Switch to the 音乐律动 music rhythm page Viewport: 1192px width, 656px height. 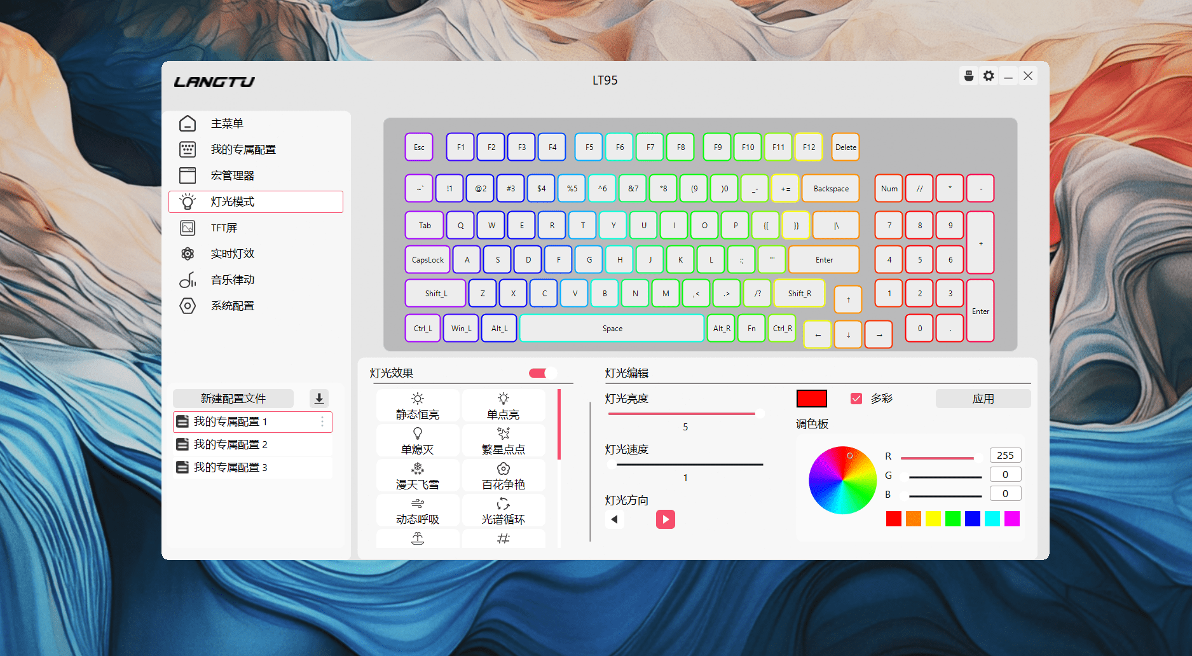pos(233,280)
